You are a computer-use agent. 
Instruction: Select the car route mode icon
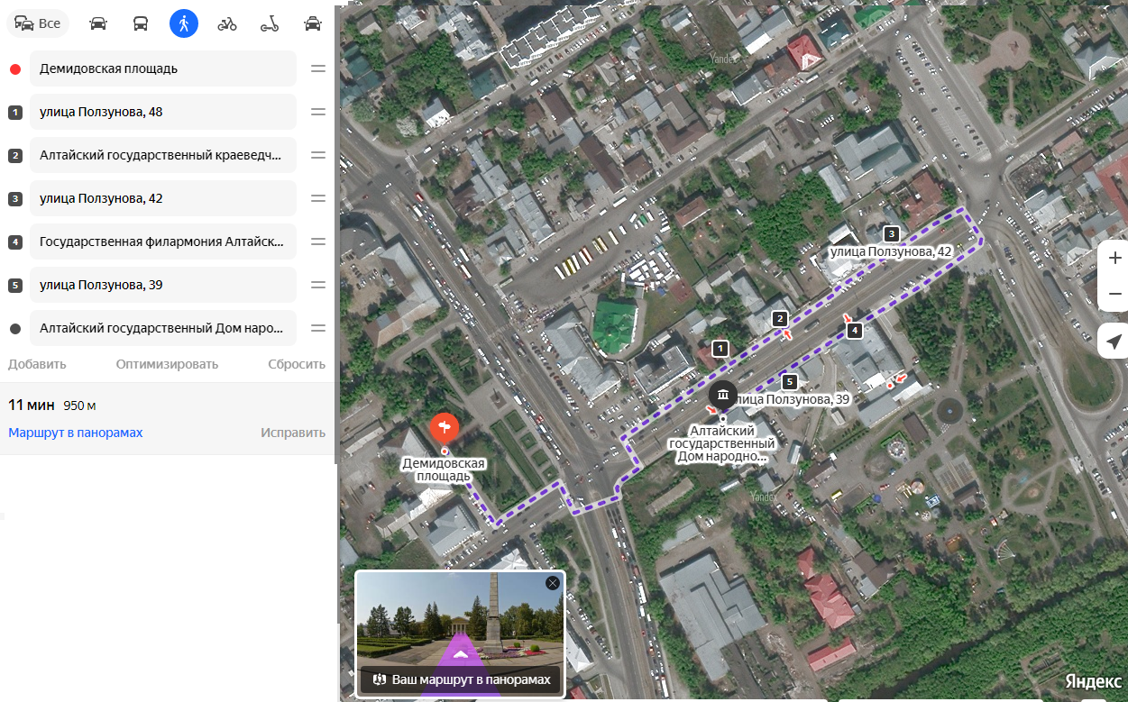[98, 23]
